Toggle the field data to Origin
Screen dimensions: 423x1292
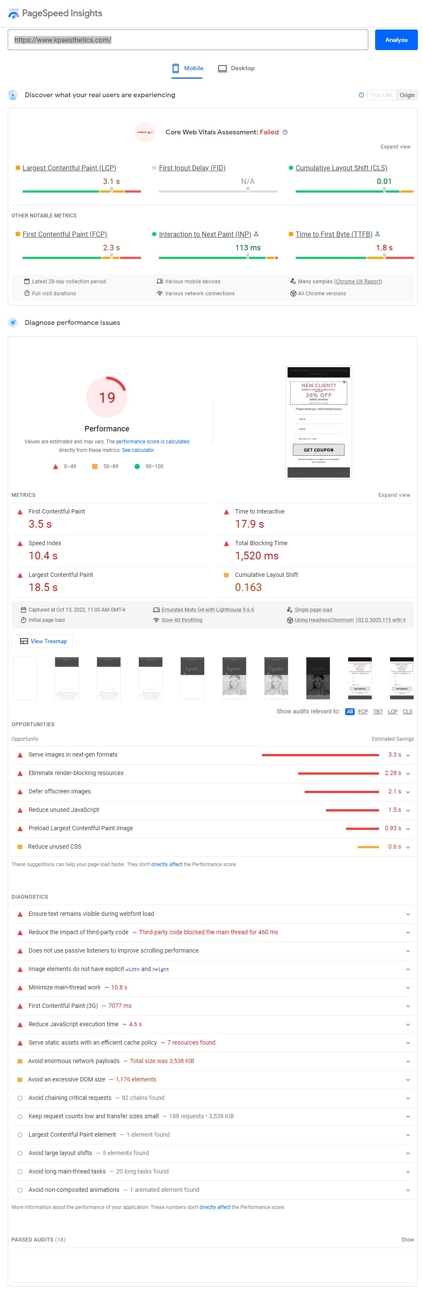tap(406, 95)
